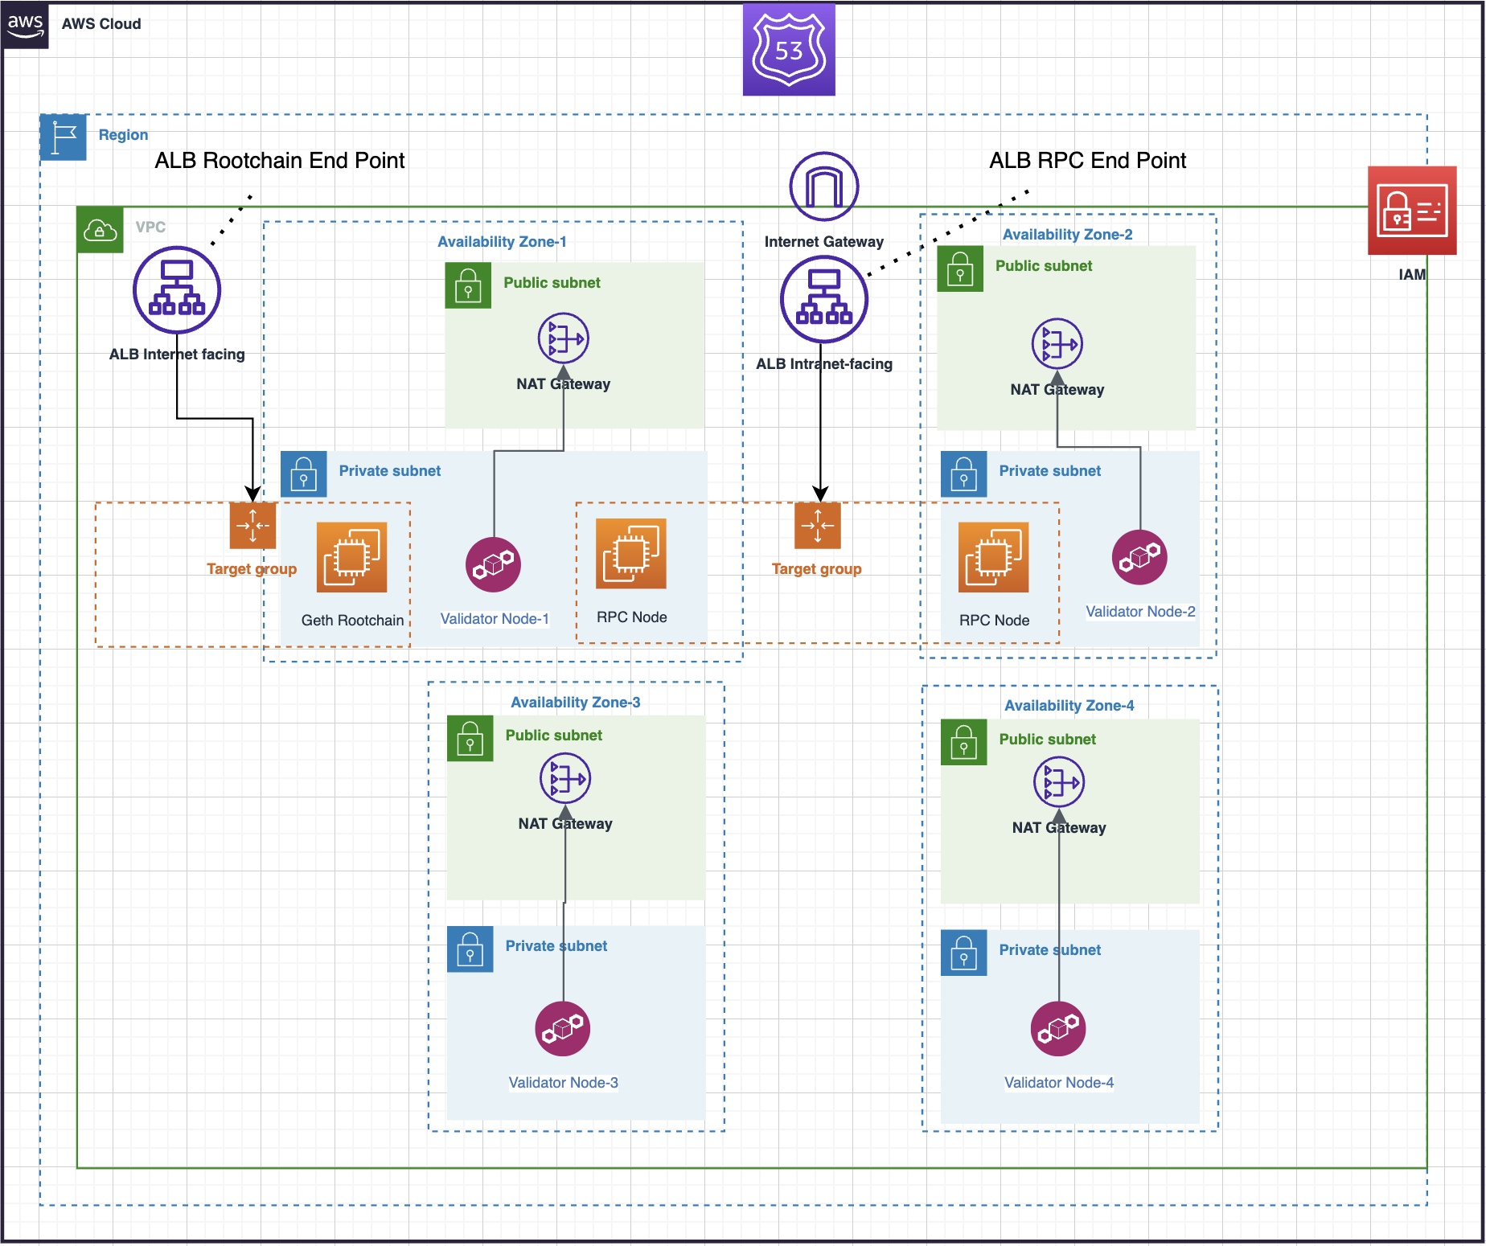Viewport: 1486px width, 1246px height.
Task: Click the 'Availability Zone-3' title
Action: (x=576, y=703)
